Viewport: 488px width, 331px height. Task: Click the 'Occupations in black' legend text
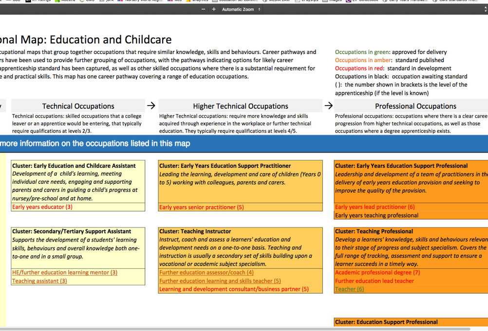pyautogui.click(x=362, y=76)
